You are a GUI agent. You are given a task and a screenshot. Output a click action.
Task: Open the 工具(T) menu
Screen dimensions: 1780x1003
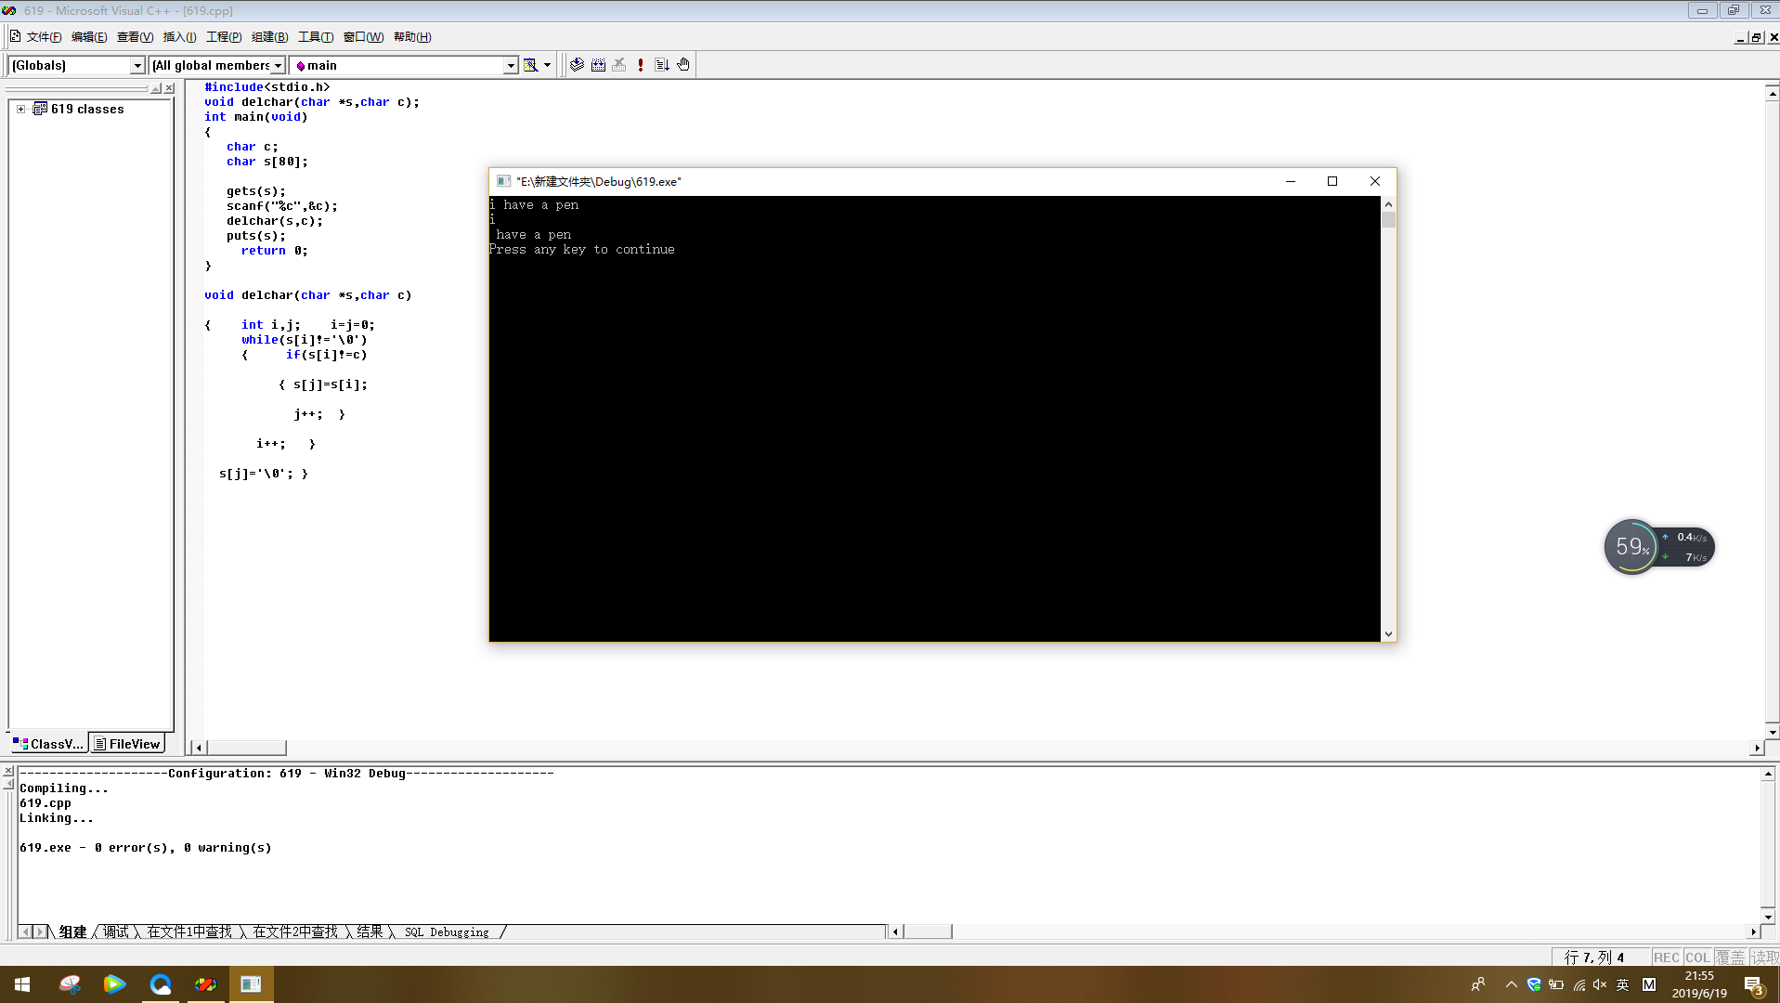point(316,37)
